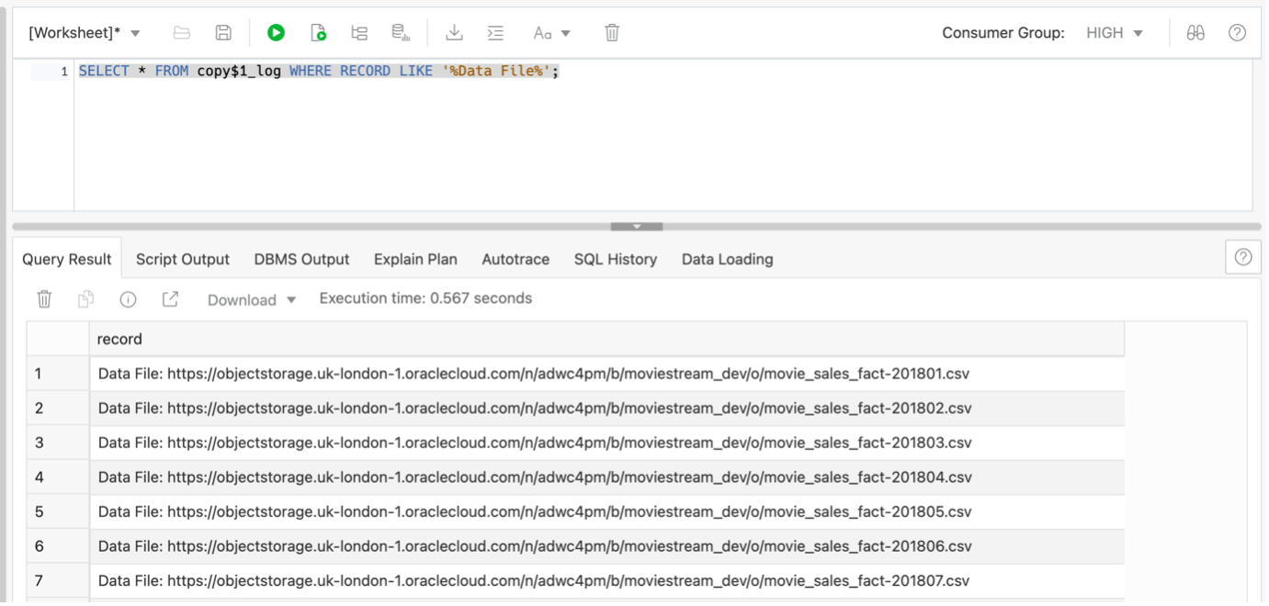Run the SQL statement with the green play icon
1269x606 pixels.
pyautogui.click(x=276, y=32)
